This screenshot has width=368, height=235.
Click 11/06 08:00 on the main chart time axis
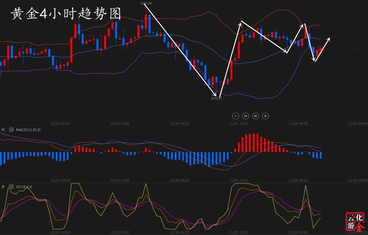point(298,123)
